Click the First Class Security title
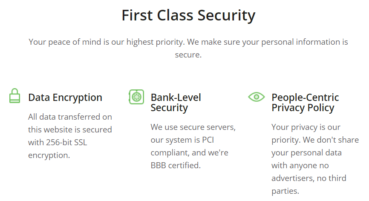Image resolution: width=369 pixels, height=201 pixels. pyautogui.click(x=188, y=15)
